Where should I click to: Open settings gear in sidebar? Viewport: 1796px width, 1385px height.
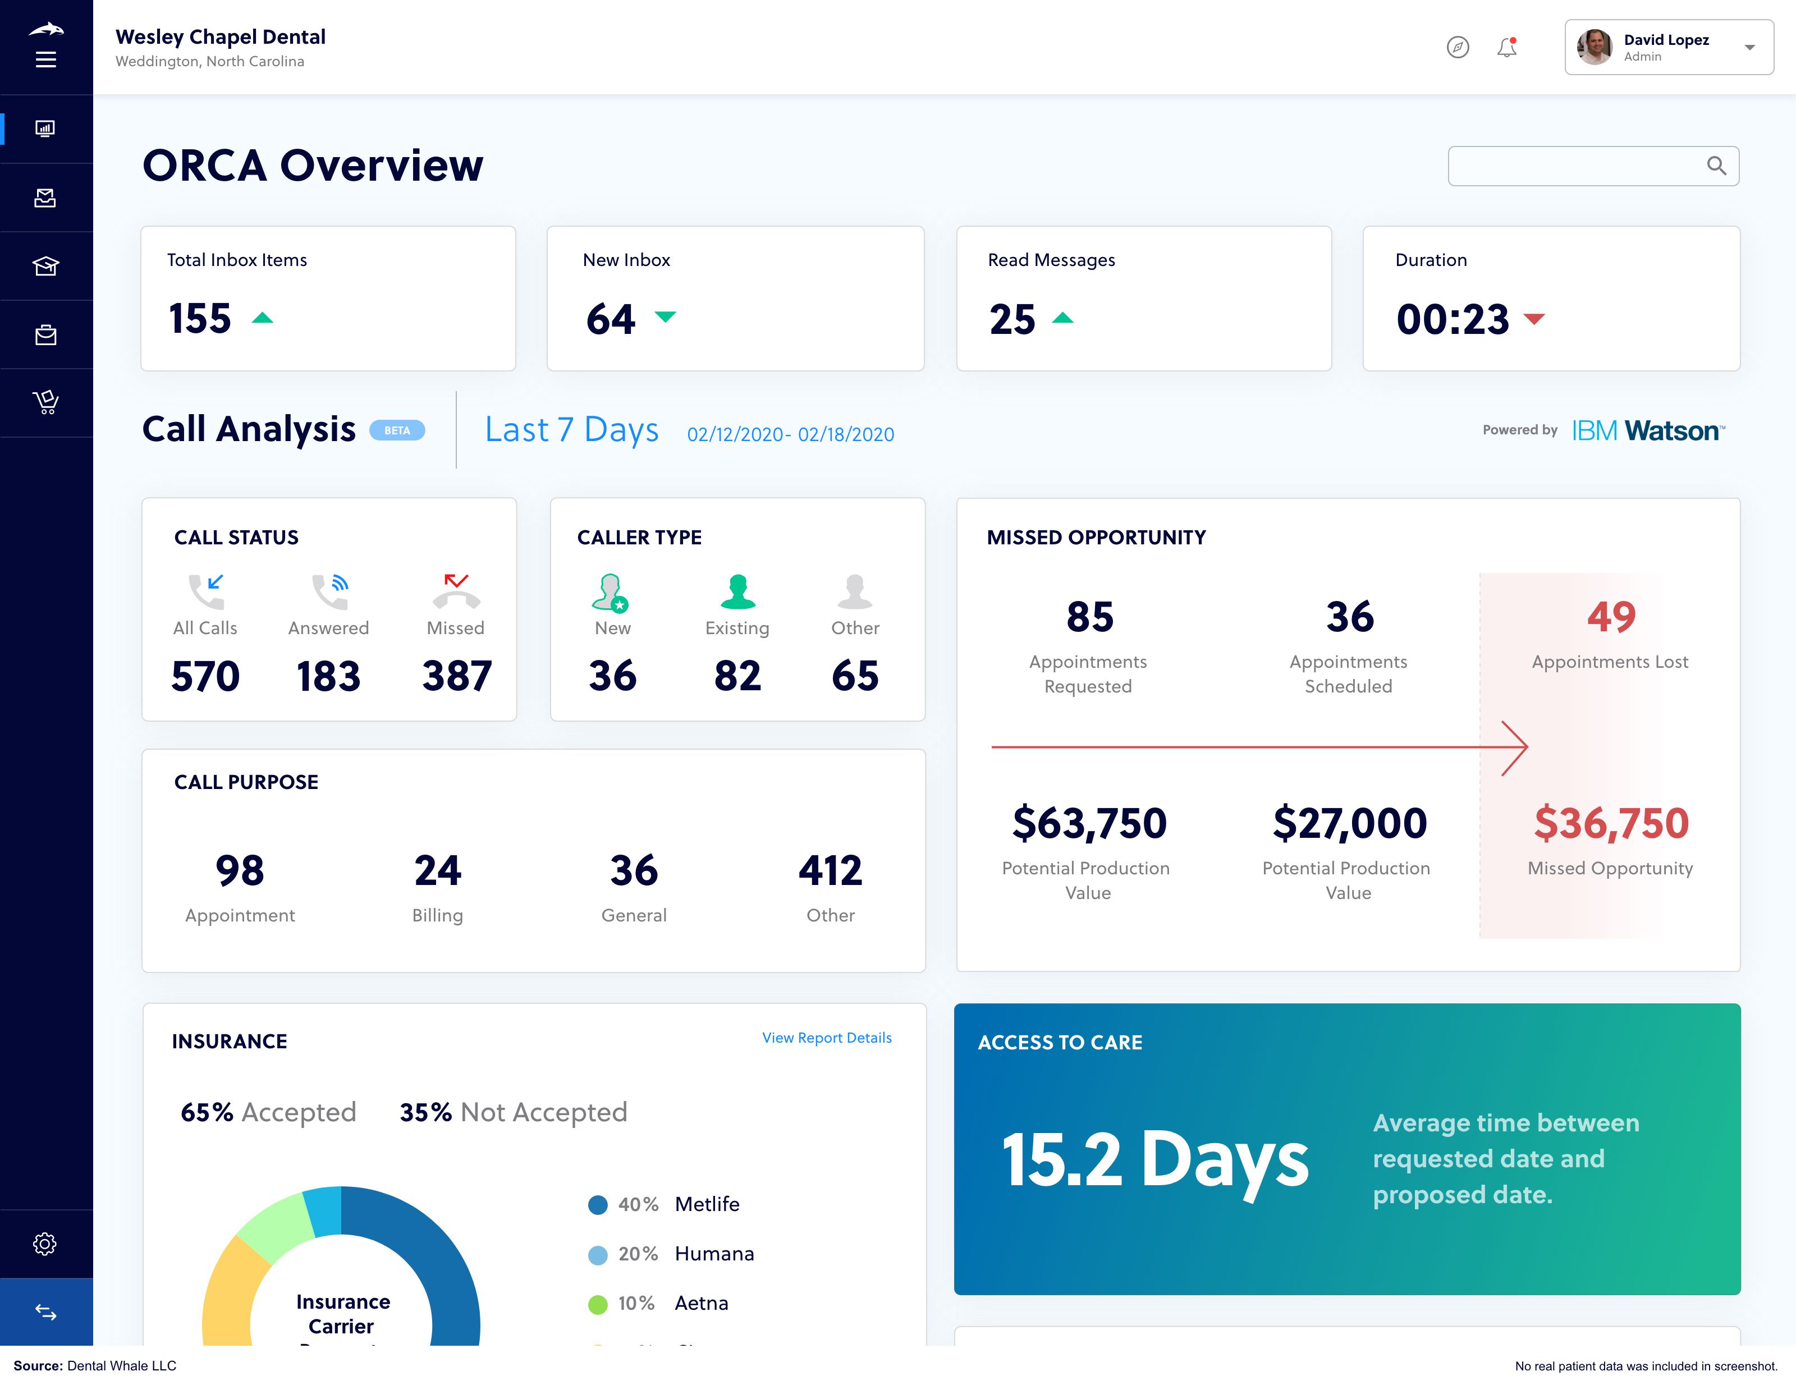46,1244
